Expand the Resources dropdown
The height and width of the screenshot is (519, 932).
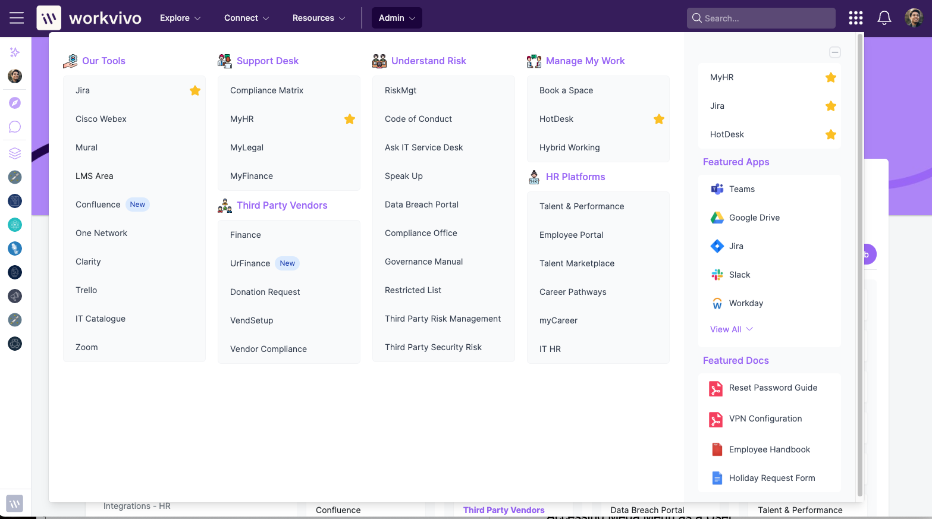click(x=318, y=18)
